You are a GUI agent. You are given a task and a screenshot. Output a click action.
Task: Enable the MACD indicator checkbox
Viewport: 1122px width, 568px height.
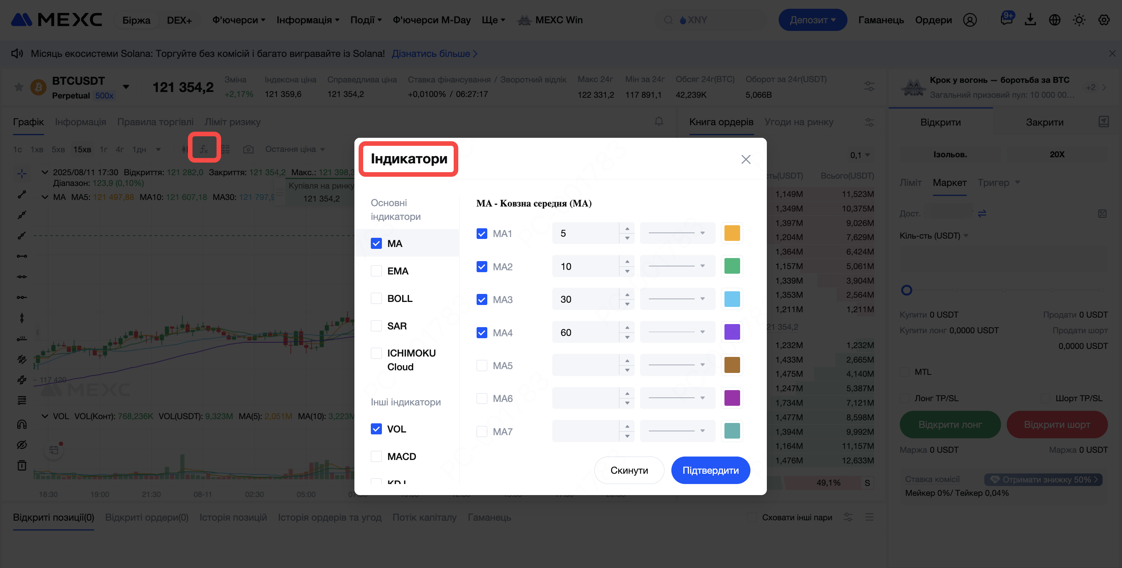coord(376,456)
